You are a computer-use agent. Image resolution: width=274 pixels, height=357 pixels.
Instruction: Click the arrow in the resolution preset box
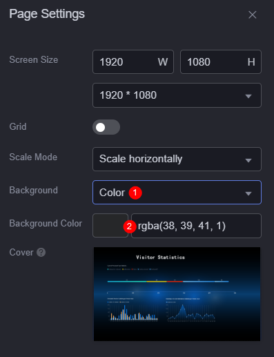[x=248, y=96]
